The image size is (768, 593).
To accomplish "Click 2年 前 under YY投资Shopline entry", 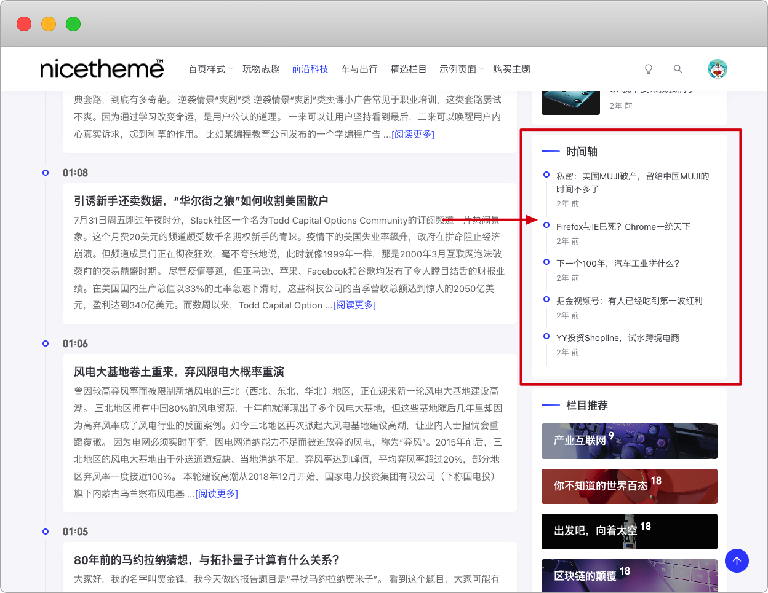I will [x=567, y=352].
